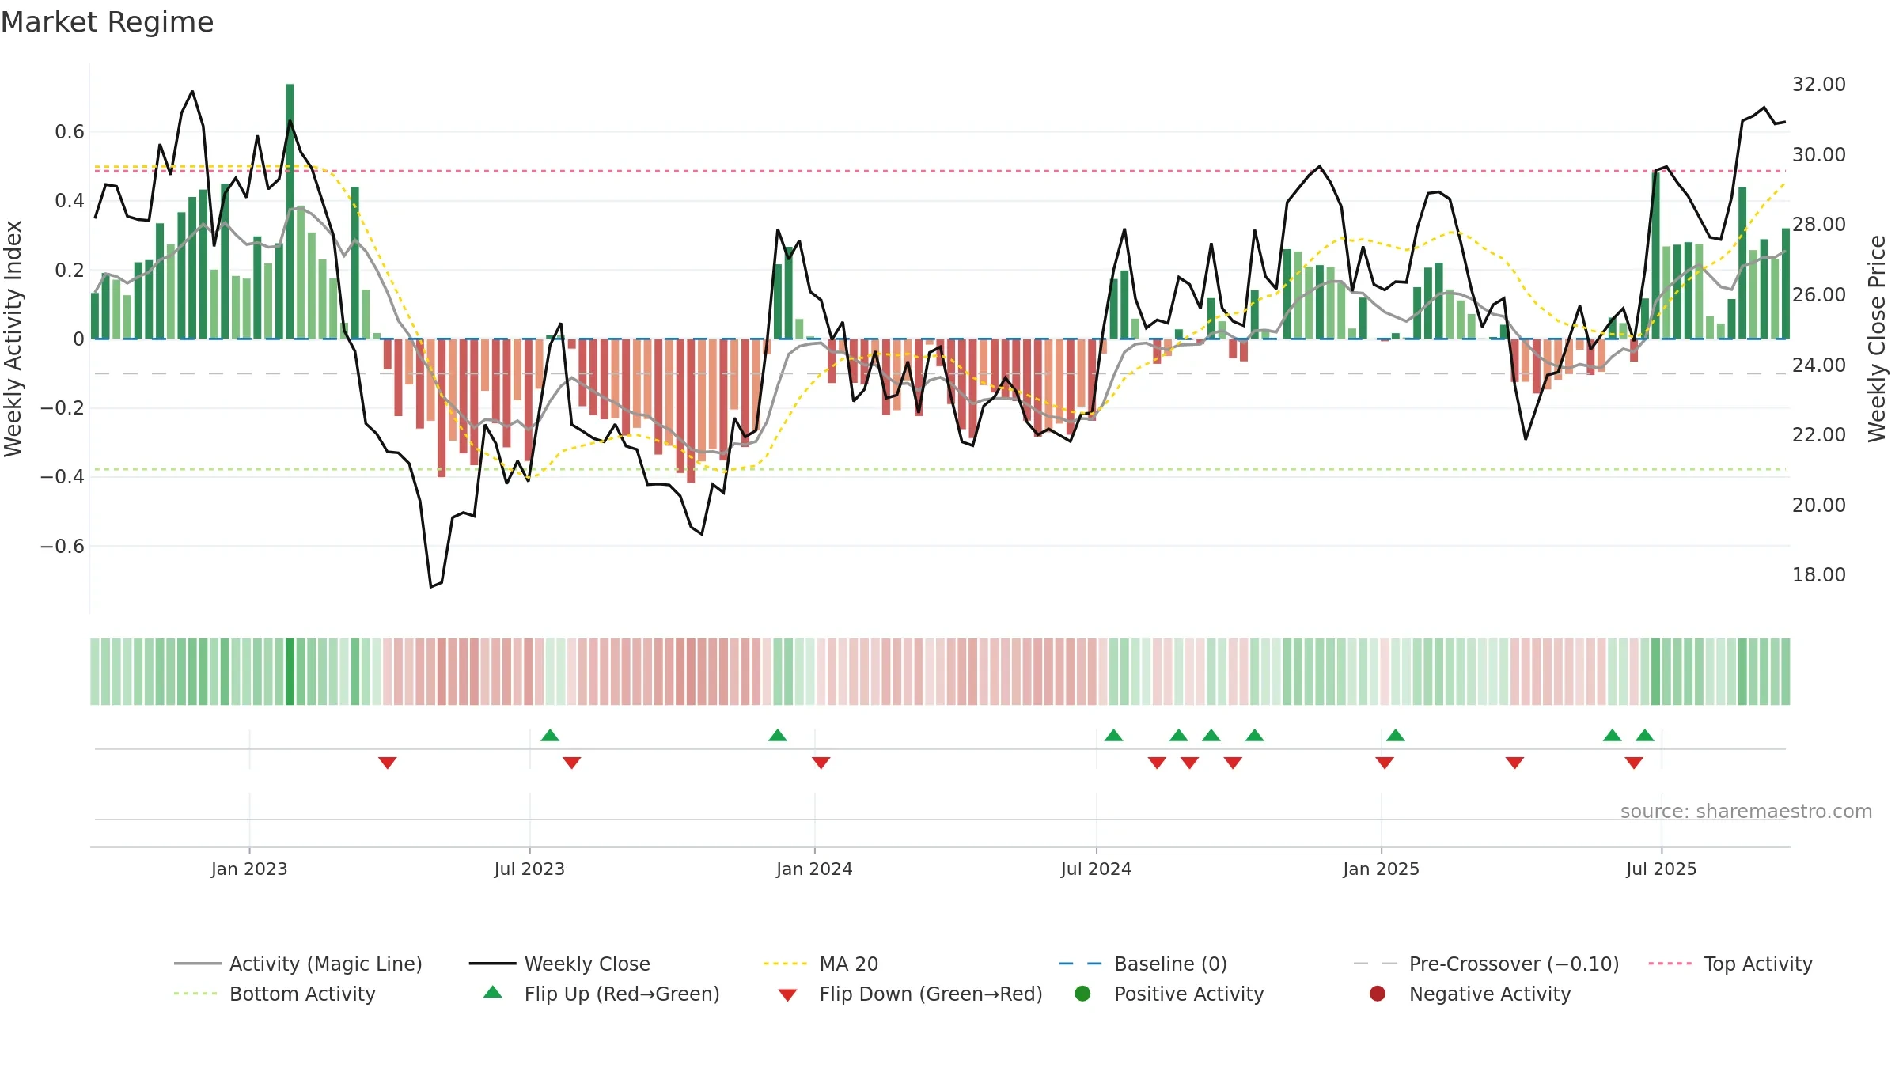Click the Negative Activity legend entry
Viewport: 1899px width, 1068px height.
click(1470, 994)
